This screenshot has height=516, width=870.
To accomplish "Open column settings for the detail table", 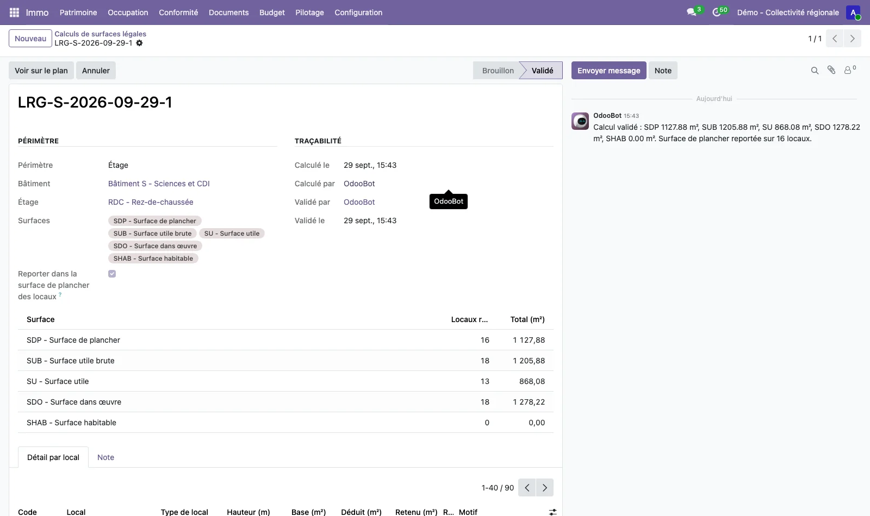I will click(x=552, y=512).
